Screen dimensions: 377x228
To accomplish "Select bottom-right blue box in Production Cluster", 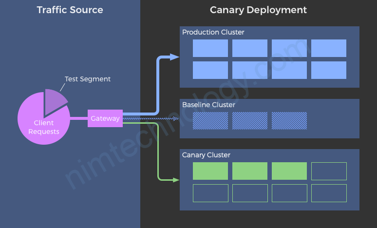I will (x=329, y=70).
